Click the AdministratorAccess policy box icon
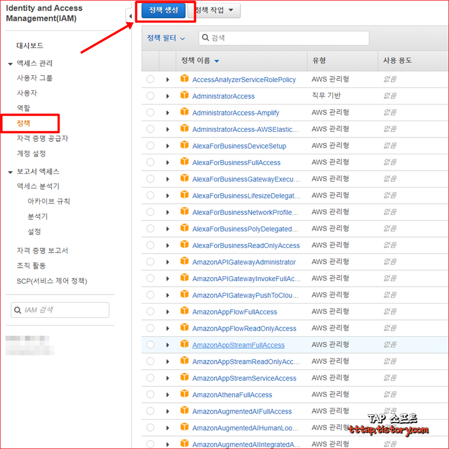 tap(185, 95)
